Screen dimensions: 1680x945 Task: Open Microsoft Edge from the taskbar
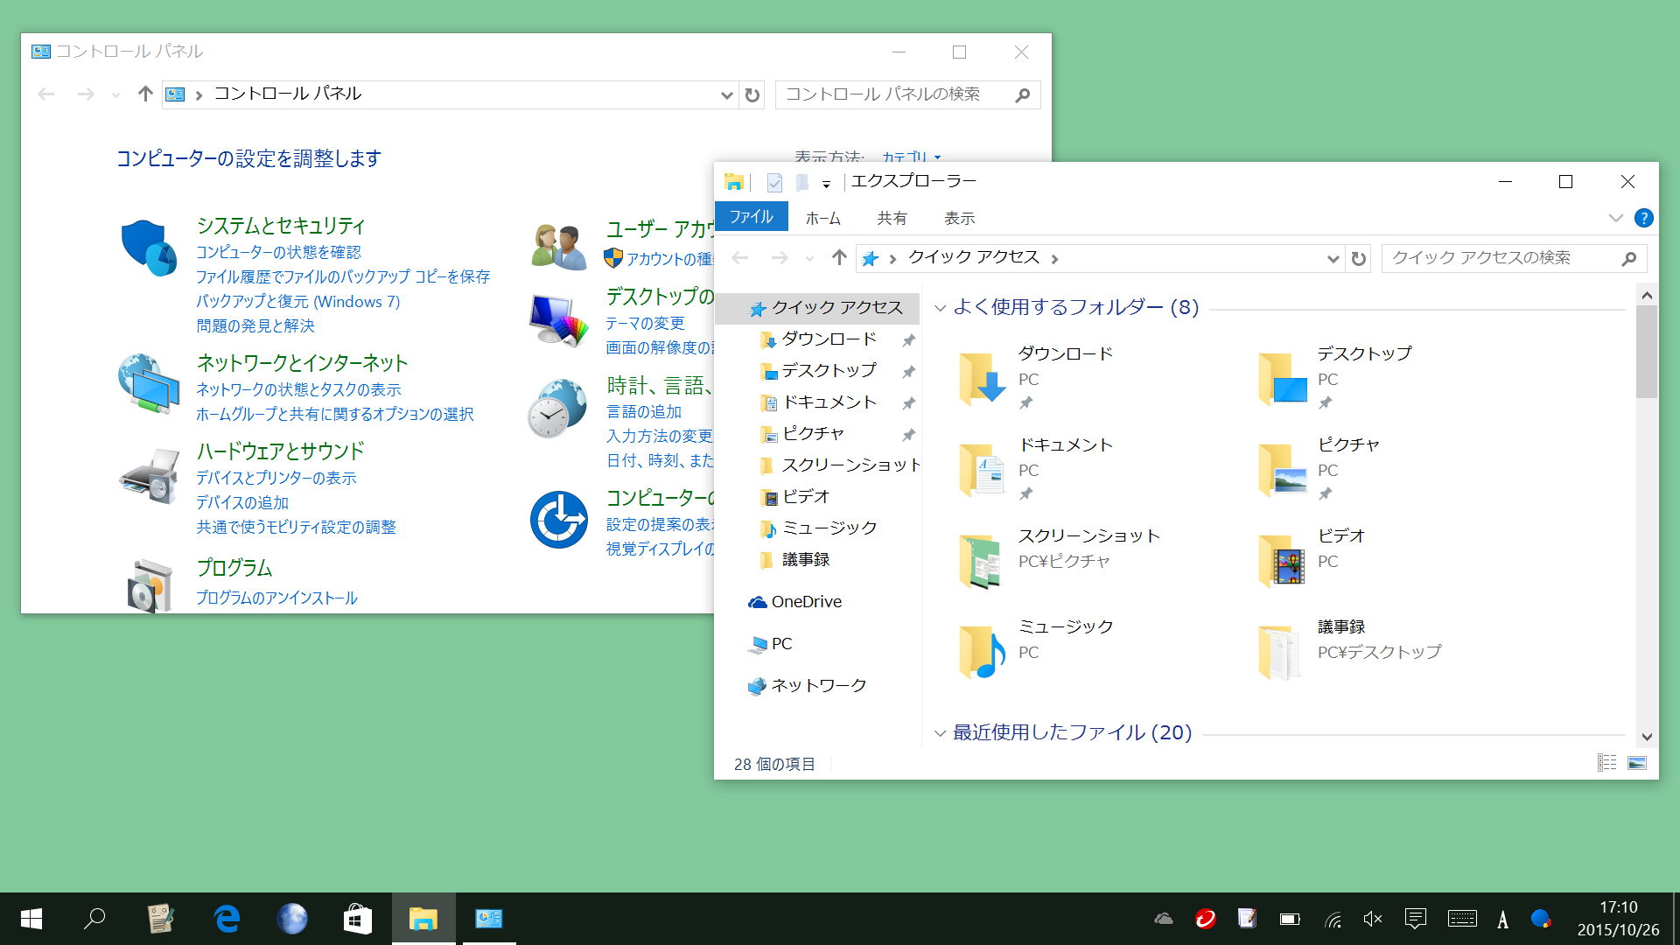226,918
